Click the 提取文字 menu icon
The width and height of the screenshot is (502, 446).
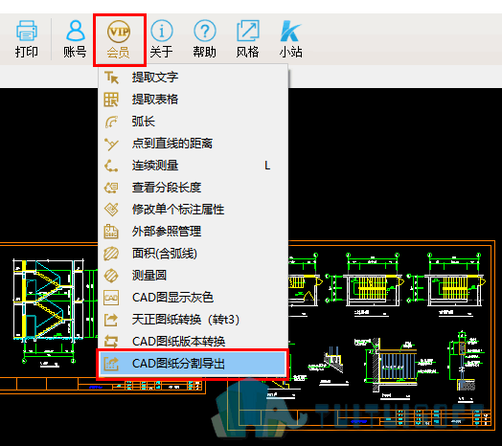pyautogui.click(x=111, y=78)
